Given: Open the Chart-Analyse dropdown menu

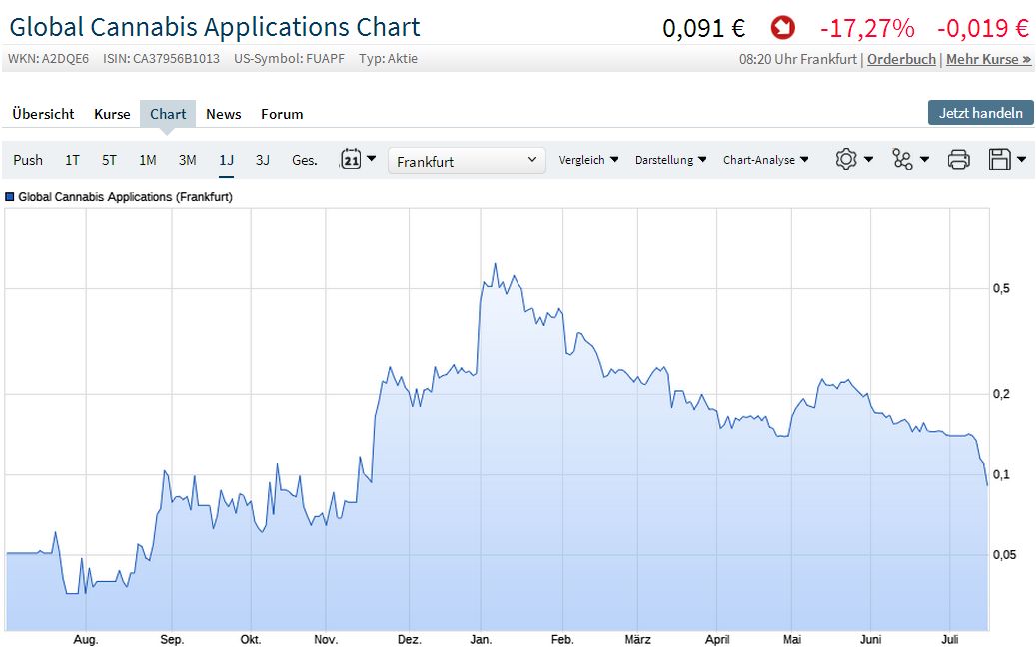Looking at the screenshot, I should click(x=765, y=160).
